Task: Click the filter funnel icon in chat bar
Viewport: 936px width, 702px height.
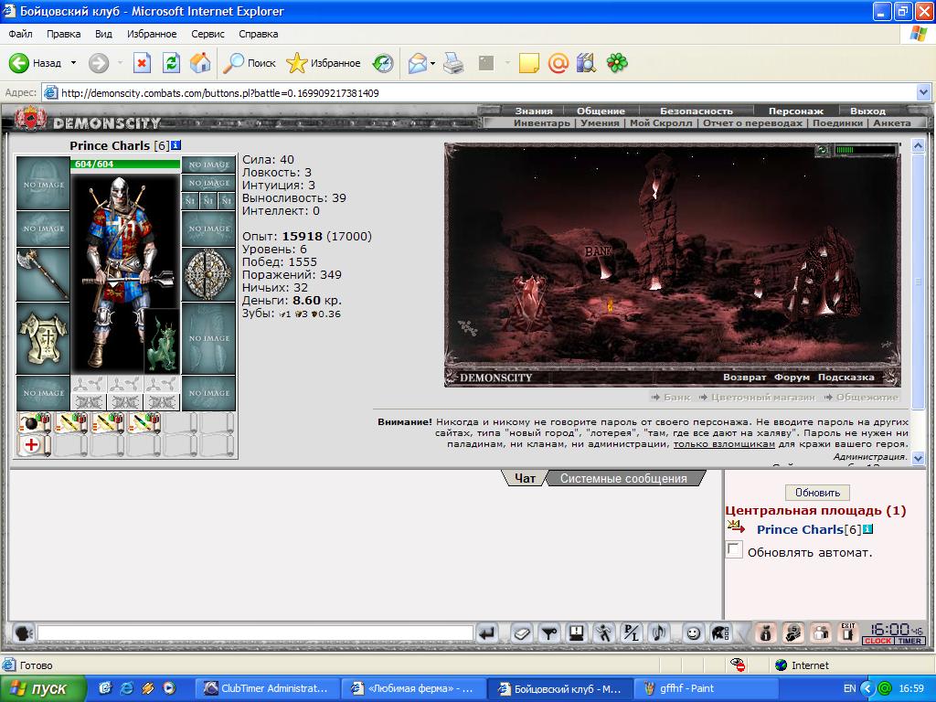Action: click(549, 633)
